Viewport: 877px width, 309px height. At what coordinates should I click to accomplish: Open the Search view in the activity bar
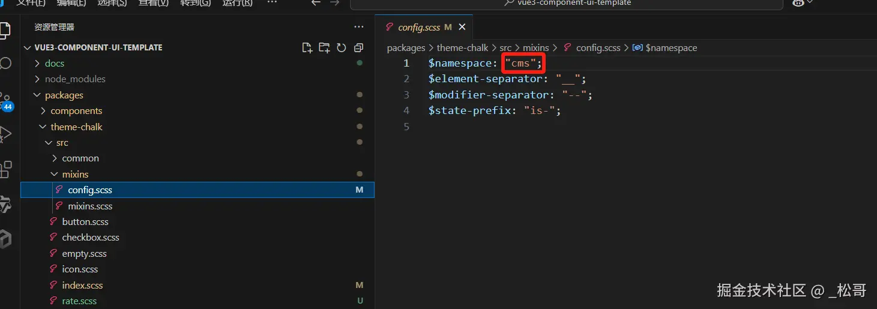pyautogui.click(x=5, y=63)
